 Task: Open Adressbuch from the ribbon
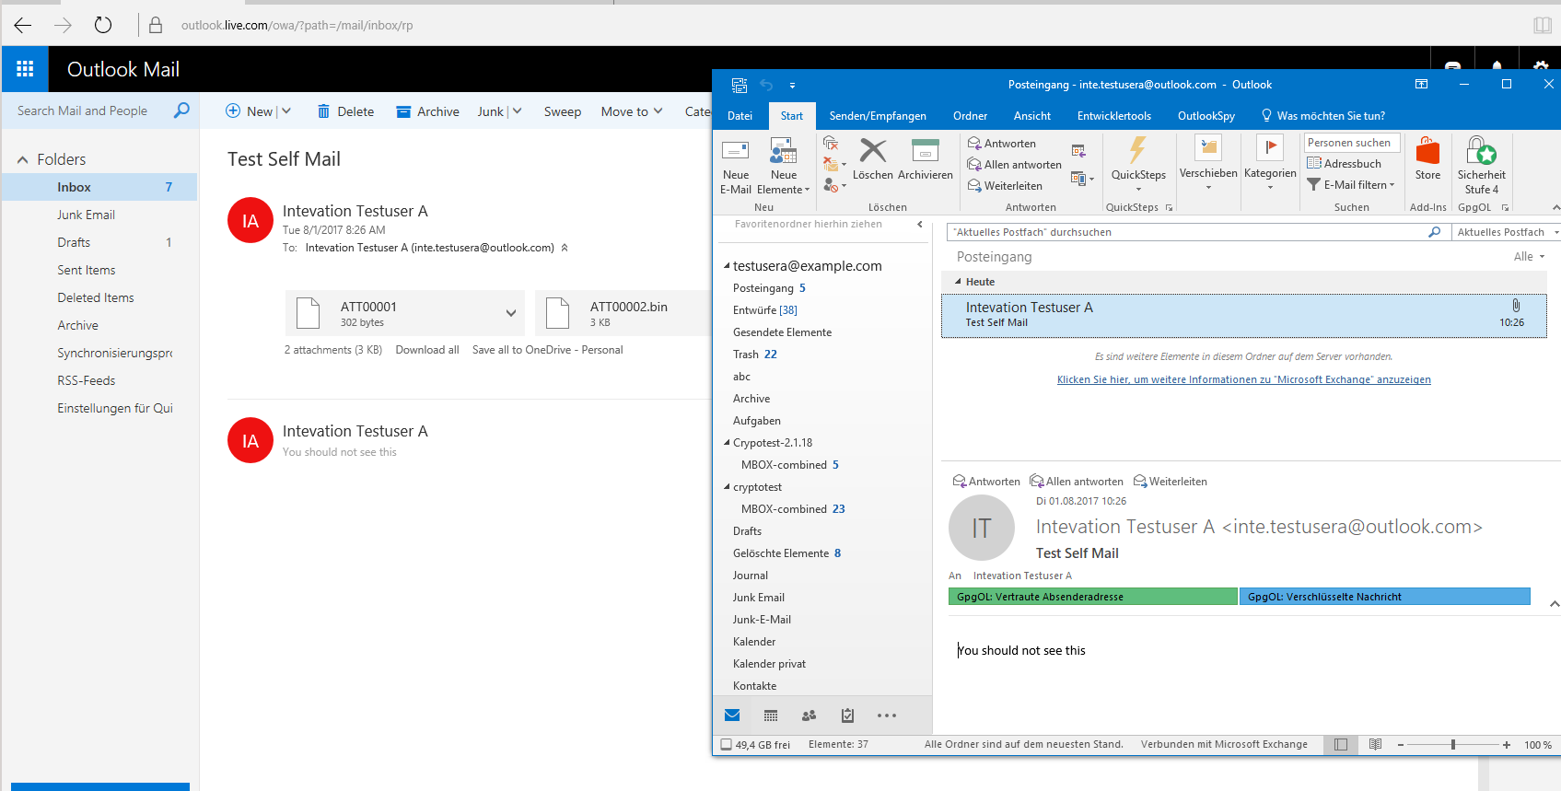click(x=1345, y=164)
